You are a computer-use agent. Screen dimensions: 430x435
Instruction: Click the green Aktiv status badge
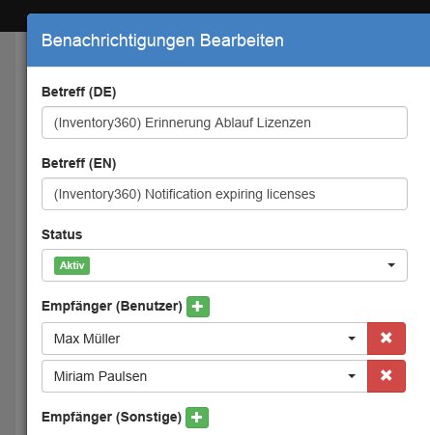[72, 265]
